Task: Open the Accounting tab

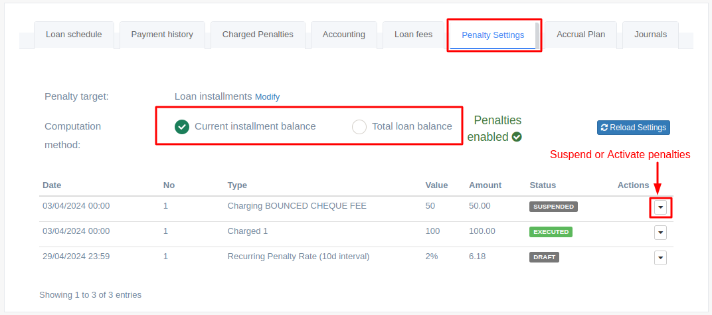Action: click(344, 35)
